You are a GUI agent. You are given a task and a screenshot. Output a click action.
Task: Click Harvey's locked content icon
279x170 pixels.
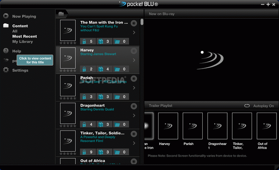[84, 69]
